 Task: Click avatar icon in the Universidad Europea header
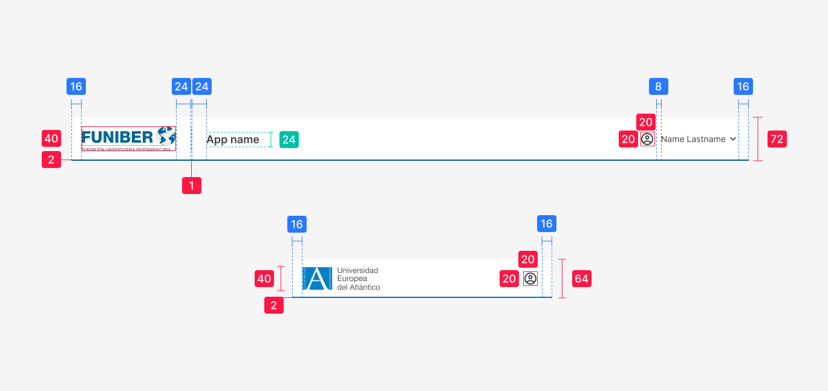click(530, 279)
